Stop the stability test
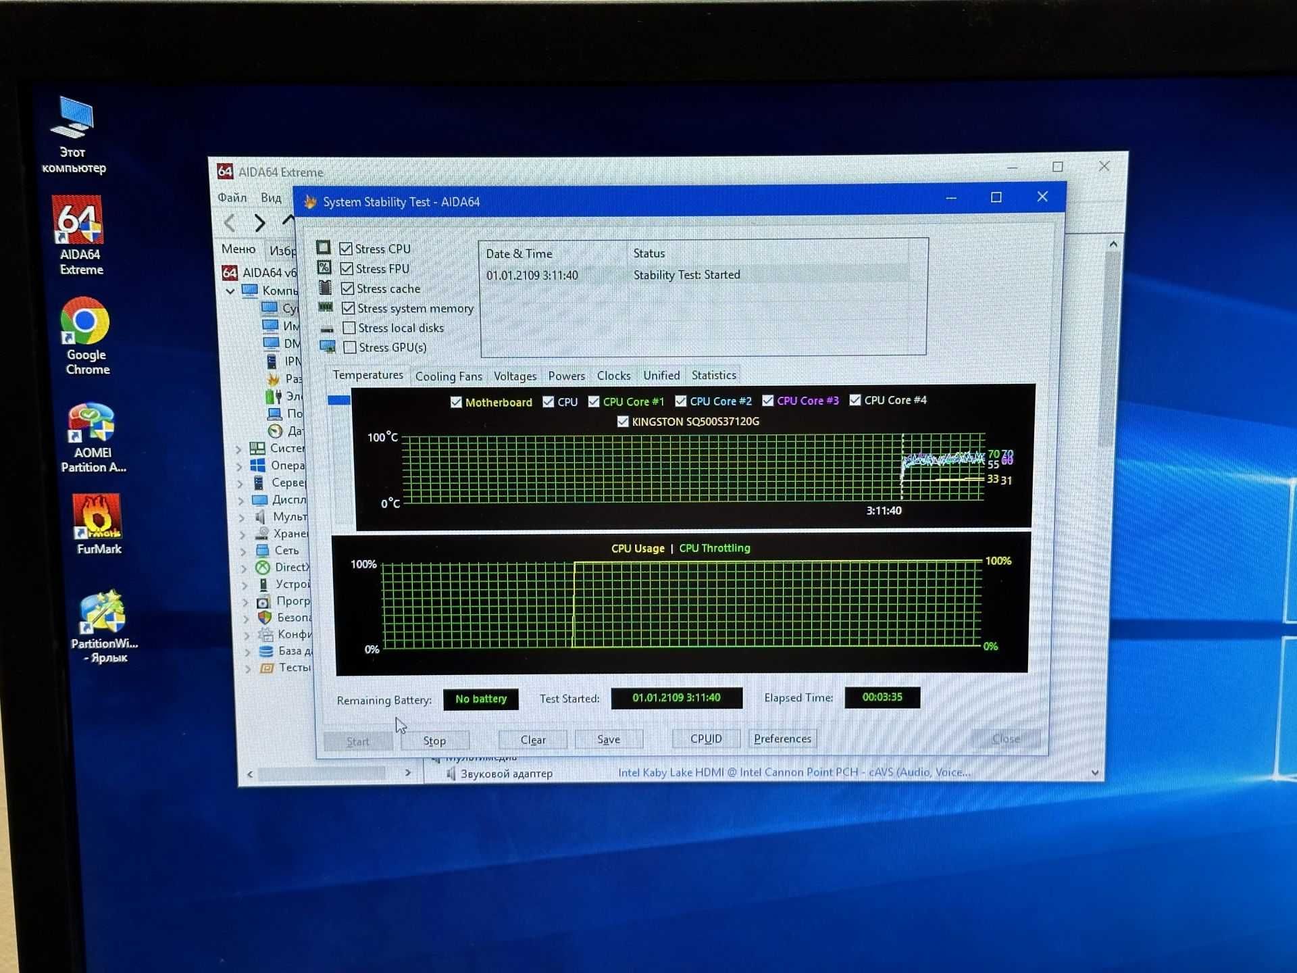Viewport: 1297px width, 973px height. [434, 741]
